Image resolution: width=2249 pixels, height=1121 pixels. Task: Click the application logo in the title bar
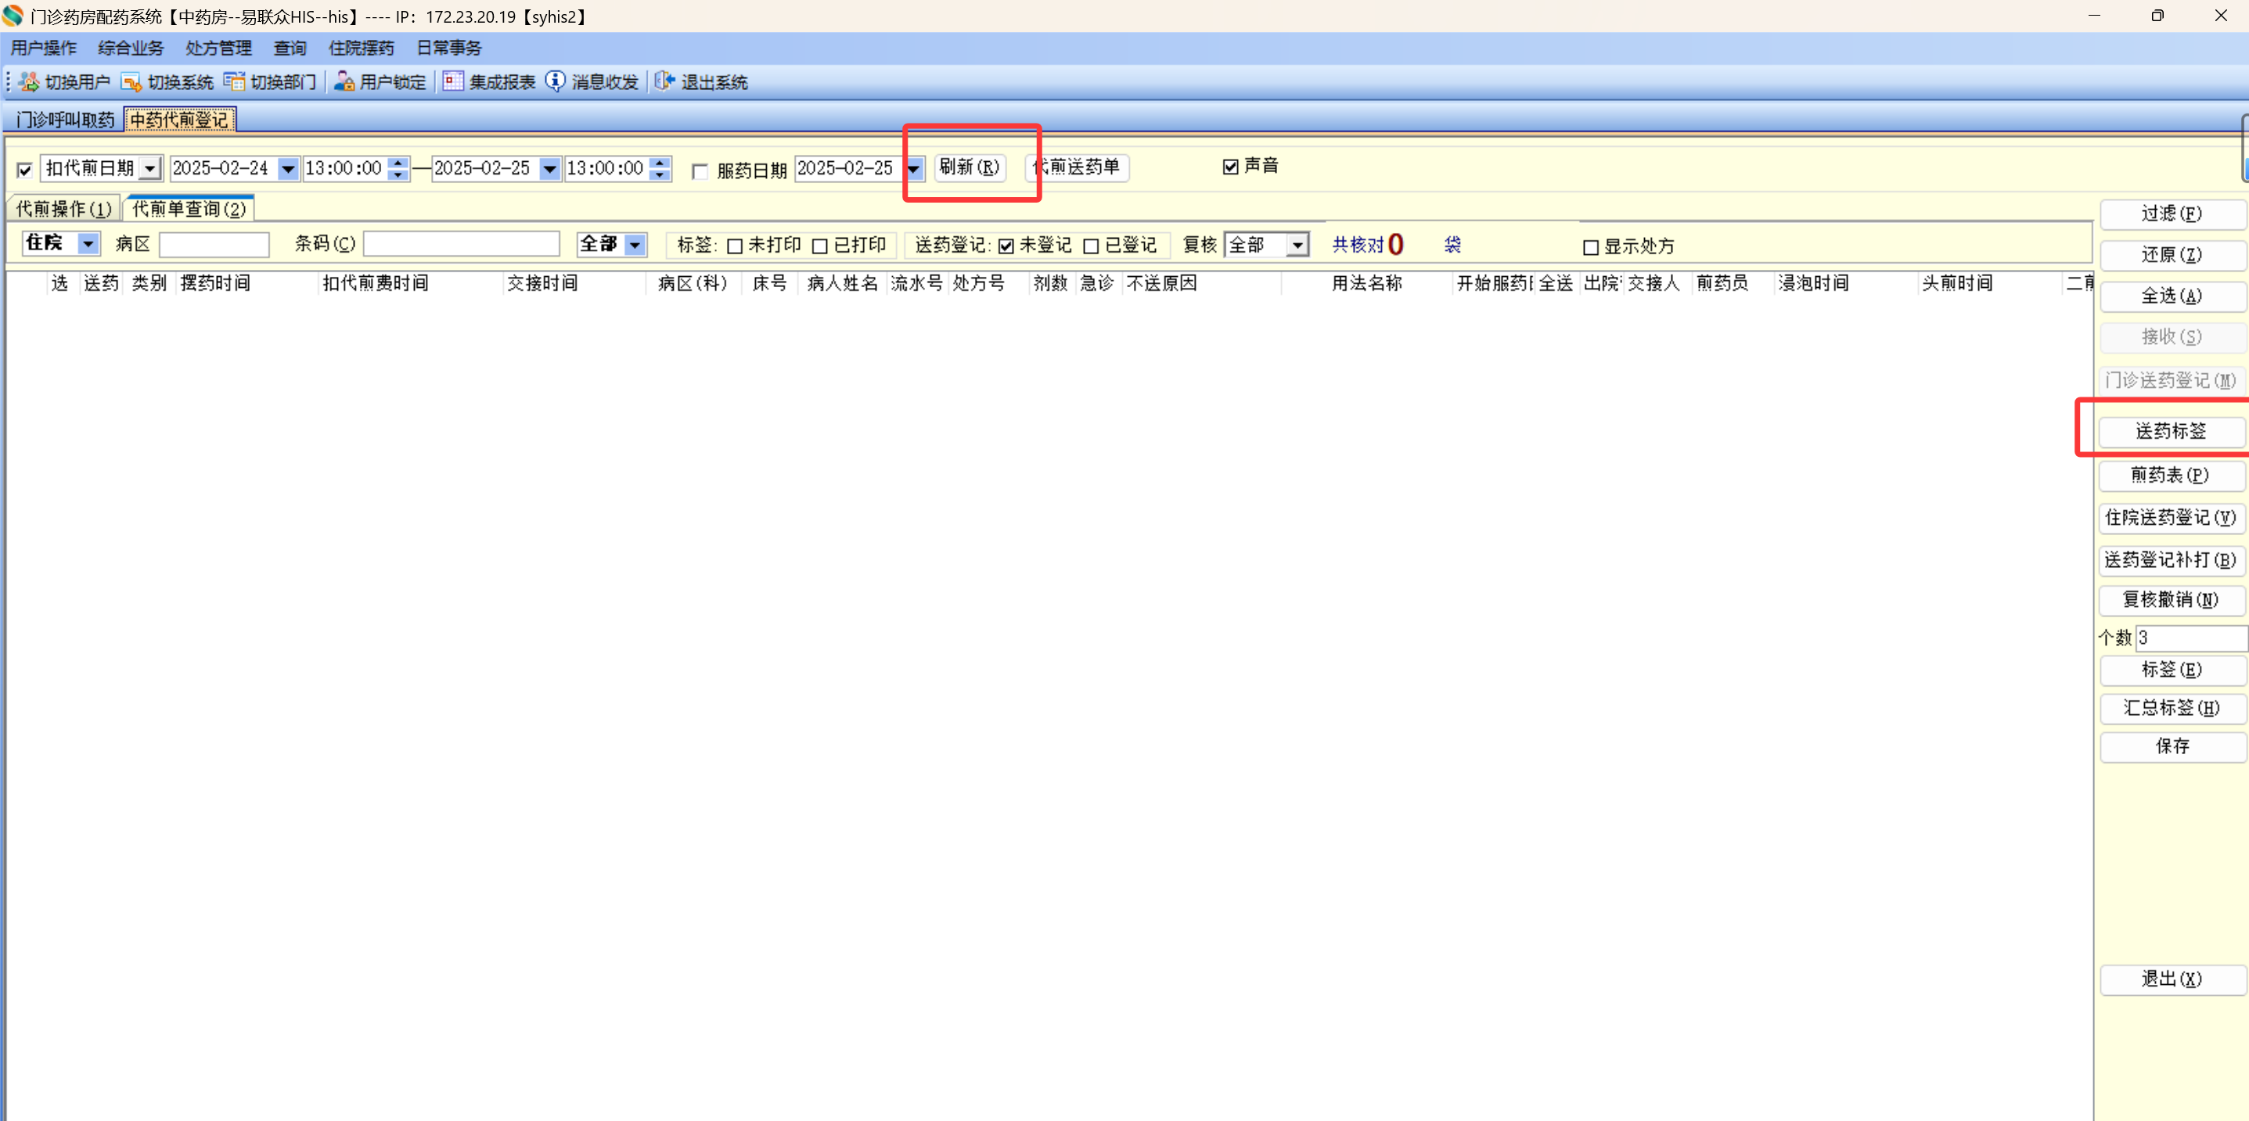click(x=13, y=16)
